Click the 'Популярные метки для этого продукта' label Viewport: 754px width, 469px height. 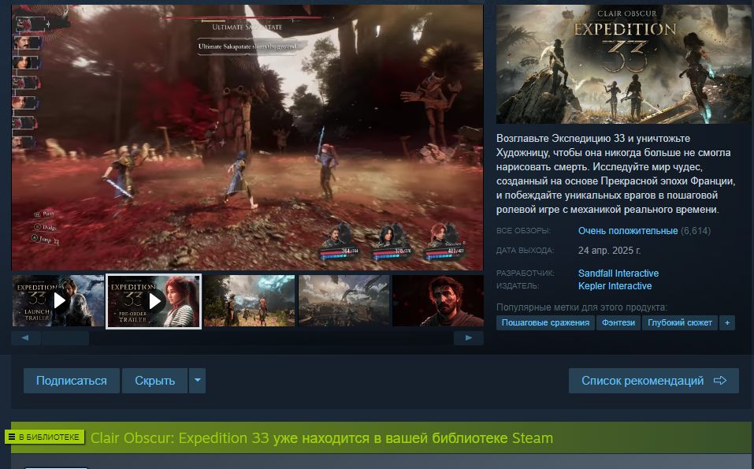click(x=582, y=307)
